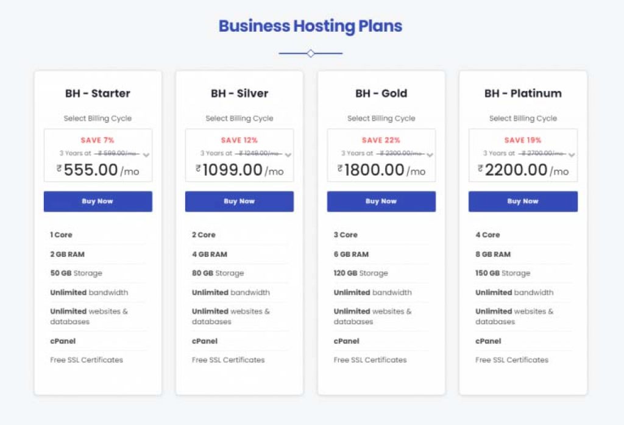Viewport: 624px width, 425px height.
Task: Expand the BH - Platinum billing cycle arrow
Action: click(x=572, y=155)
